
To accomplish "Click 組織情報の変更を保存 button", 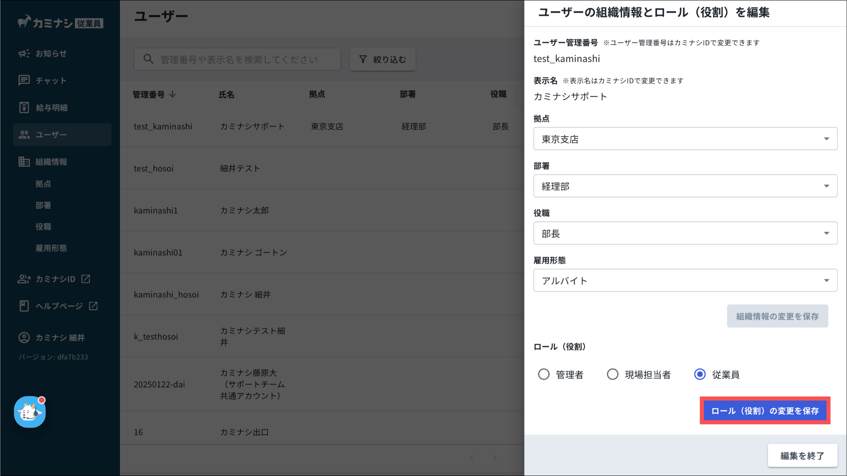I will (x=778, y=316).
